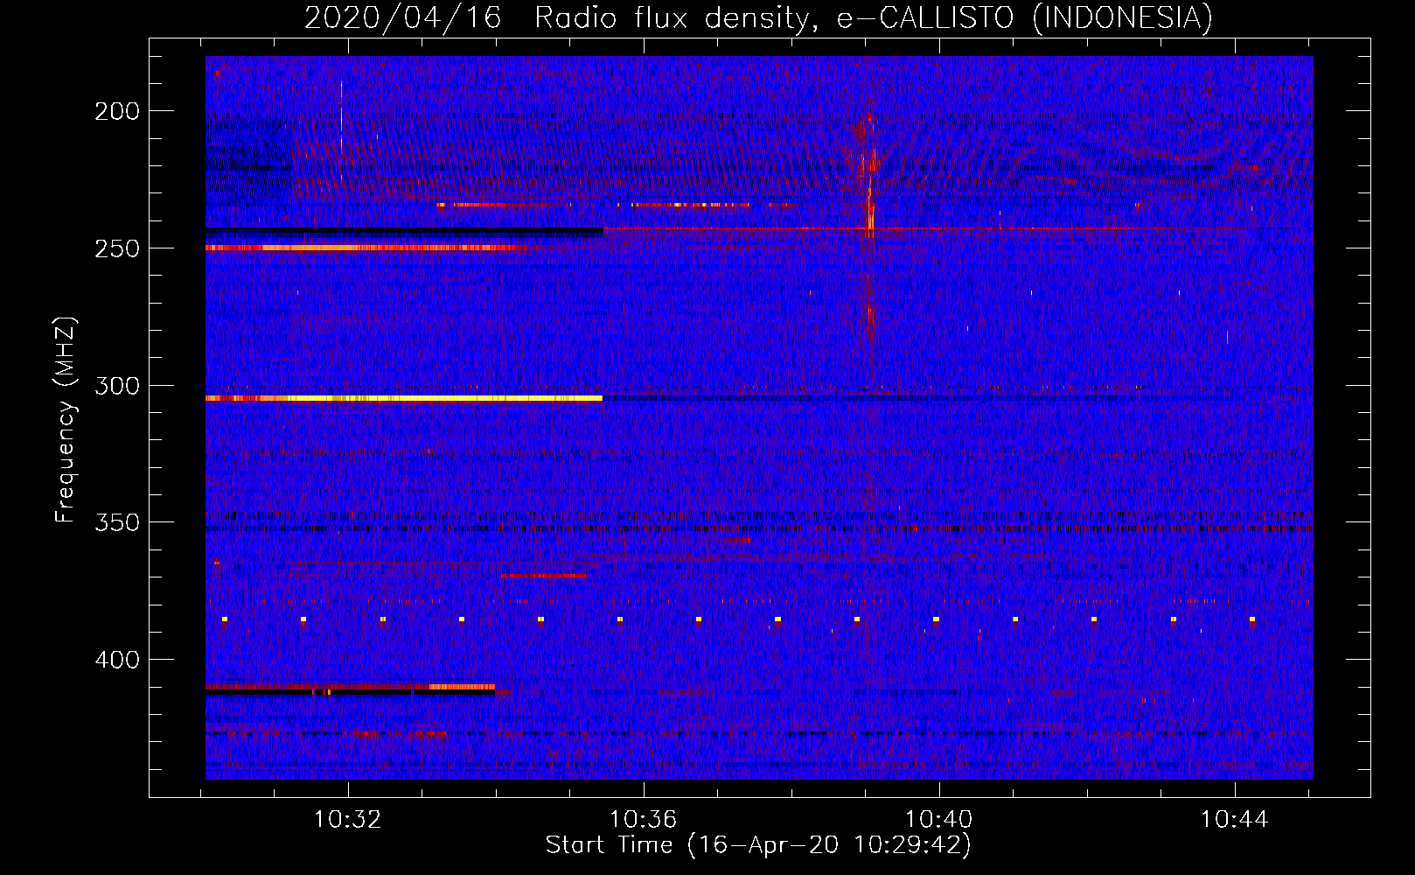The width and height of the screenshot is (1415, 875).
Task: Click the 'Frequency (MHZ)' axis label
Action: [66, 419]
